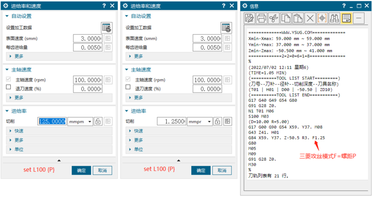Click the help question mark in 信息 title bar
The height and width of the screenshot is (197, 373).
[x=344, y=6]
